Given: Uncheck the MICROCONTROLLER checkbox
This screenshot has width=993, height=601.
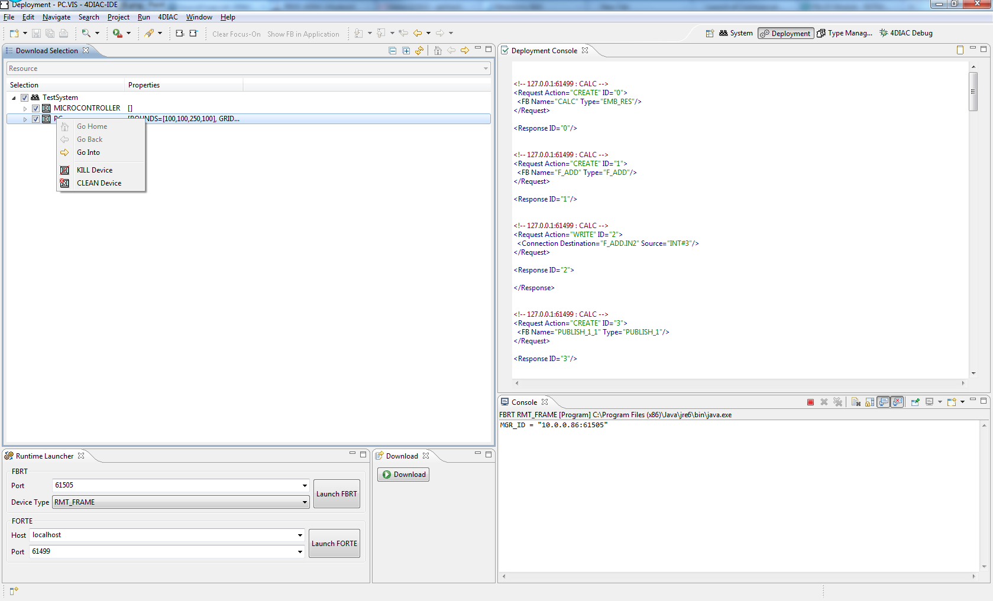Looking at the screenshot, I should tap(35, 108).
